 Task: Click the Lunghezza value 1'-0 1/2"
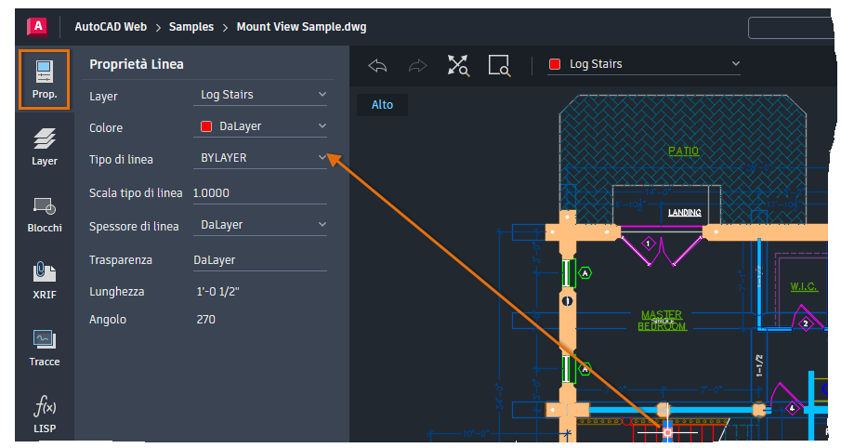click(217, 292)
